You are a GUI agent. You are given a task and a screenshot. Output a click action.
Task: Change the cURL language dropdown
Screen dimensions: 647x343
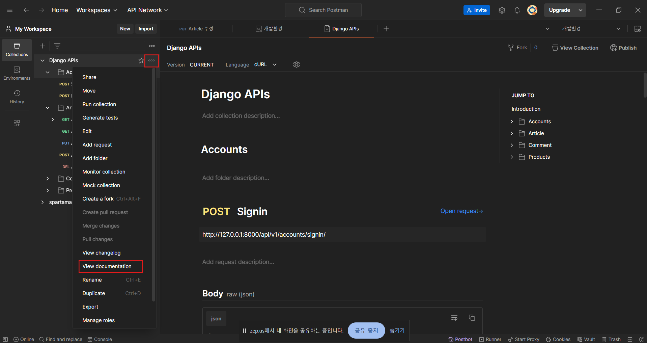pos(265,64)
